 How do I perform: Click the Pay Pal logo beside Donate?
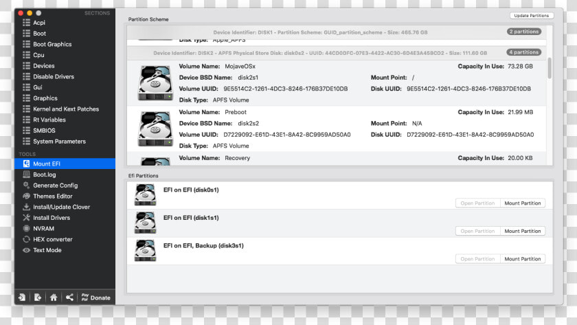85,297
